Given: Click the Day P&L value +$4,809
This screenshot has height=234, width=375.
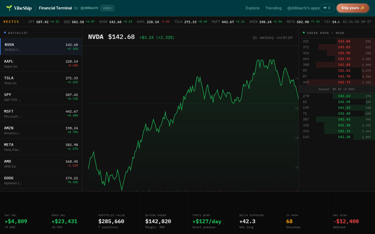Looking at the screenshot, I should click(x=16, y=221).
